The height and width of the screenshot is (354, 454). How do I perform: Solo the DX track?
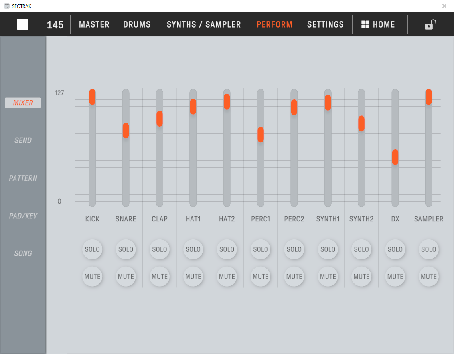[395, 249]
